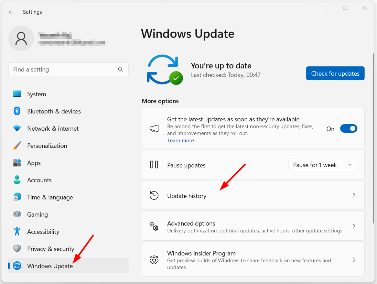Click the Accessibility figure icon
Image resolution: width=377 pixels, height=284 pixels.
(x=17, y=231)
